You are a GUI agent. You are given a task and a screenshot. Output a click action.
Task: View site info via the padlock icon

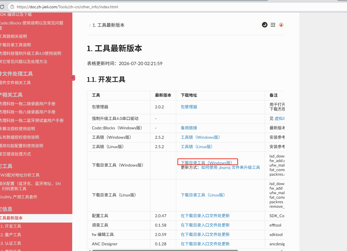[x=12, y=7]
